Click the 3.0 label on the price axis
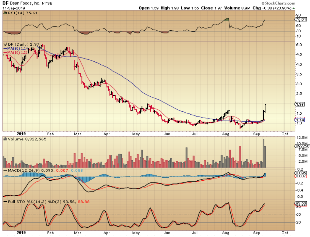The image size is (310, 237). 299,84
